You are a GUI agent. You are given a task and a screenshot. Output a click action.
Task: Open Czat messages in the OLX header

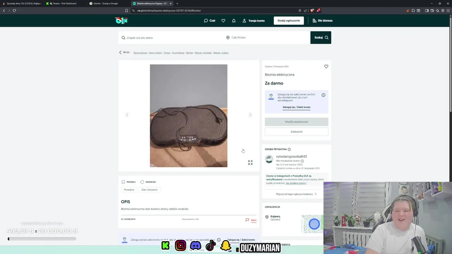[x=209, y=20]
